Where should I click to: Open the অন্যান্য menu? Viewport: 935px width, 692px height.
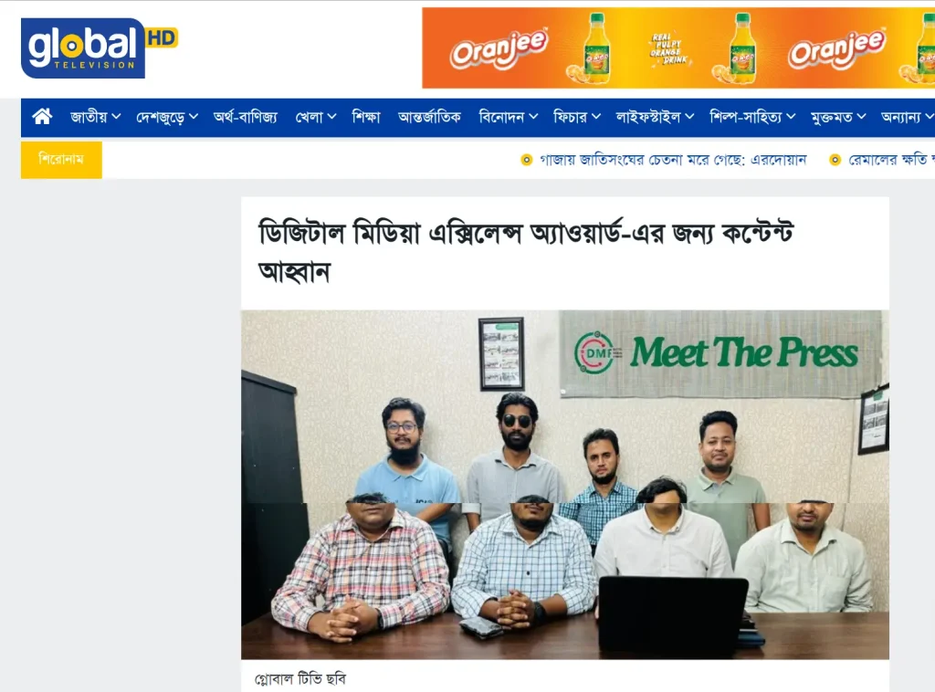tap(907, 117)
